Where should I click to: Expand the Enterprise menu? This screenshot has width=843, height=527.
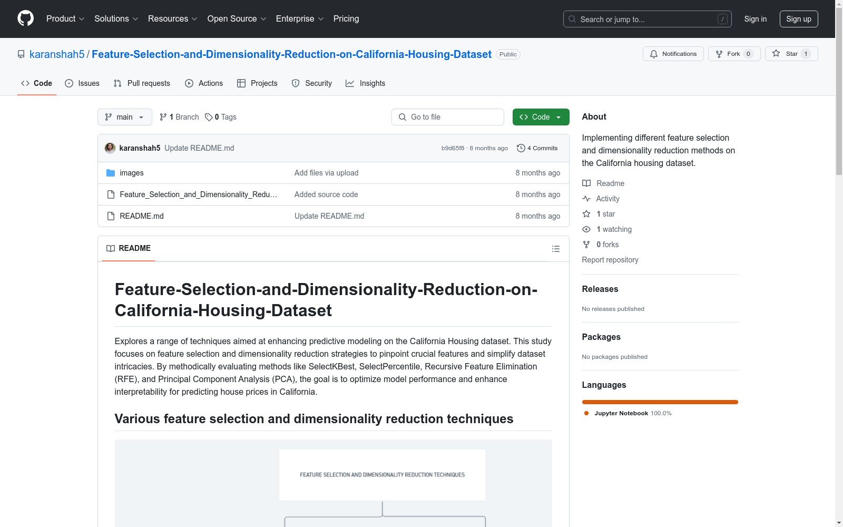[x=300, y=18]
